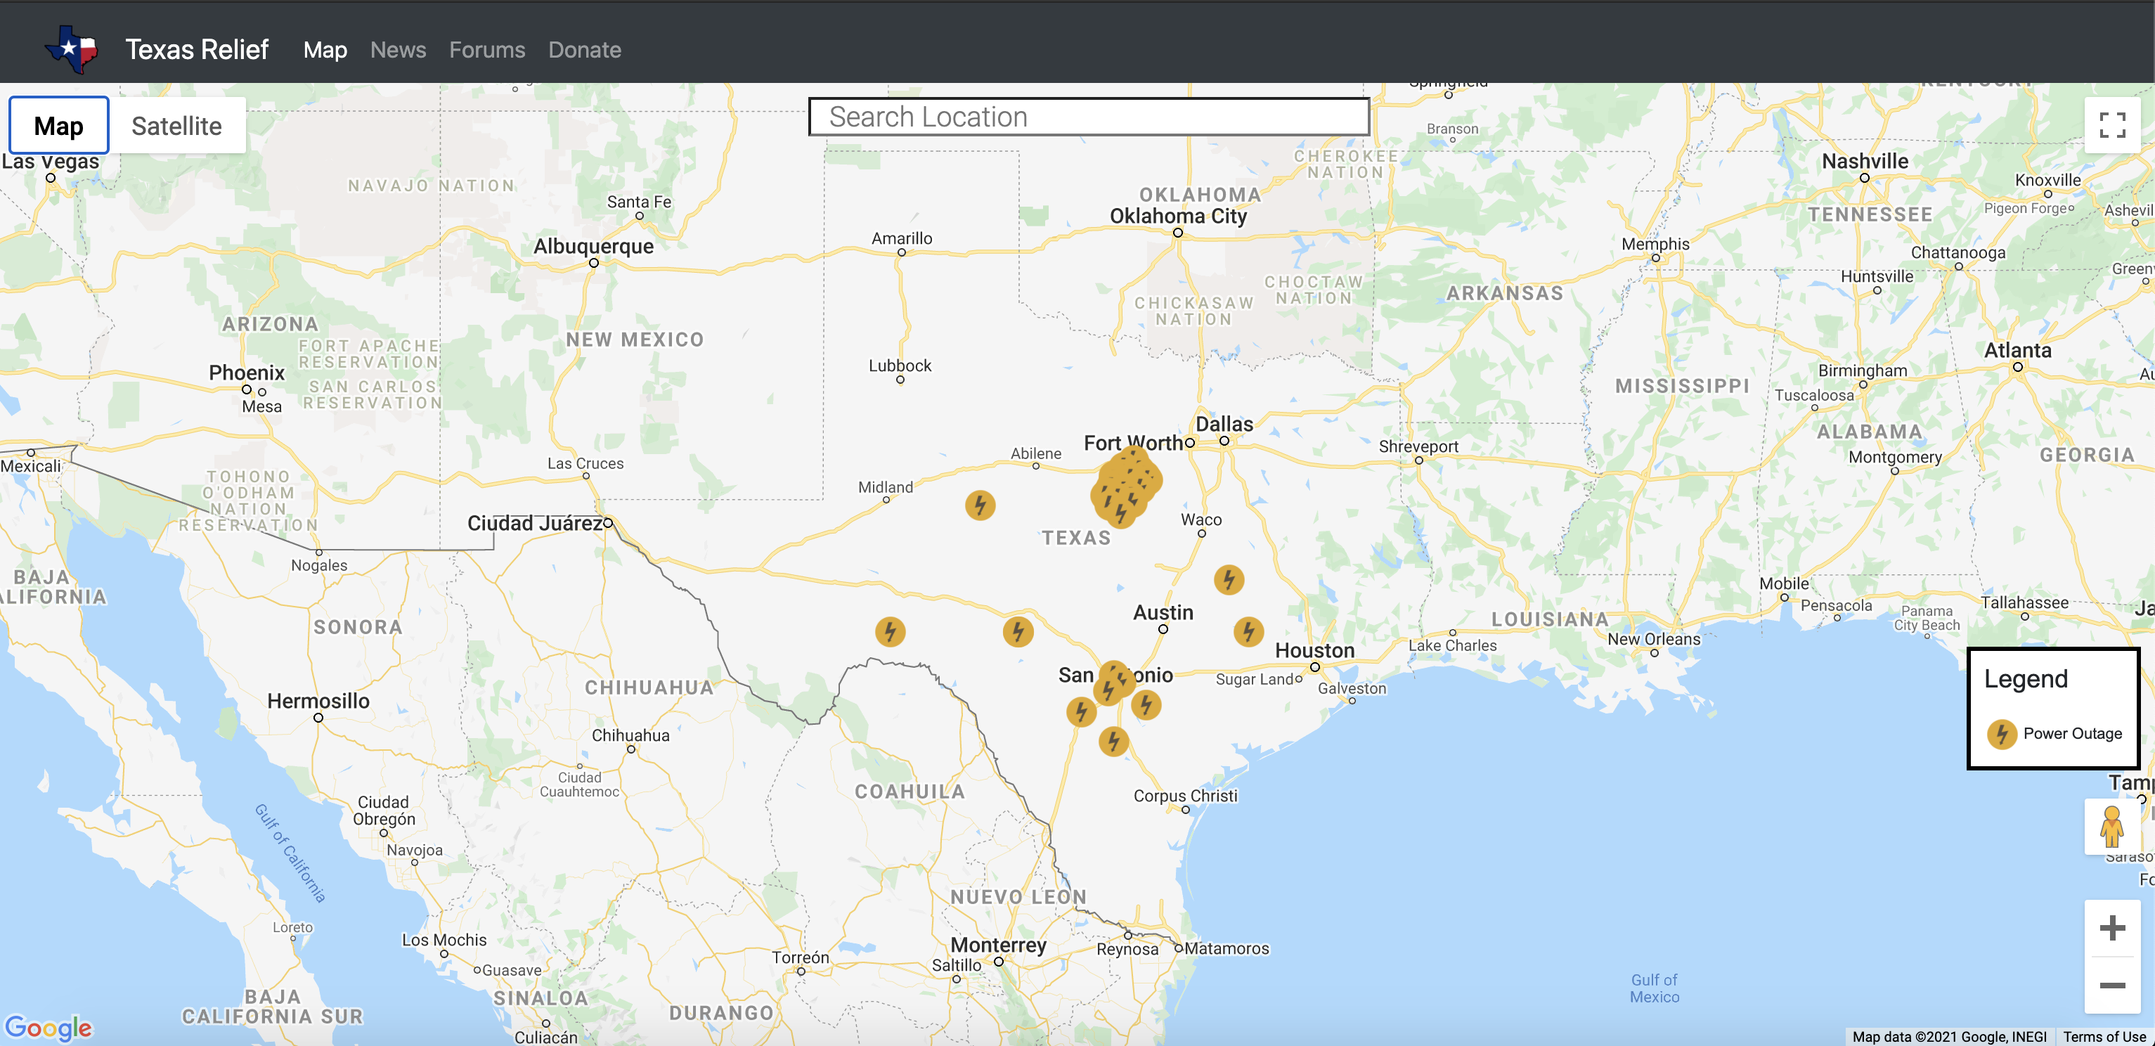The image size is (2155, 1046).
Task: Zoom in with the plus button
Action: tap(2111, 927)
